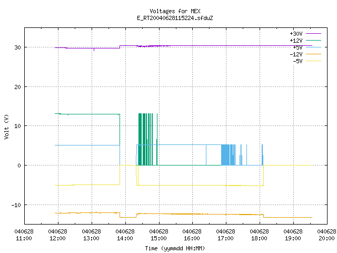
Task: Click the +5V legend label
Action: coord(298,47)
